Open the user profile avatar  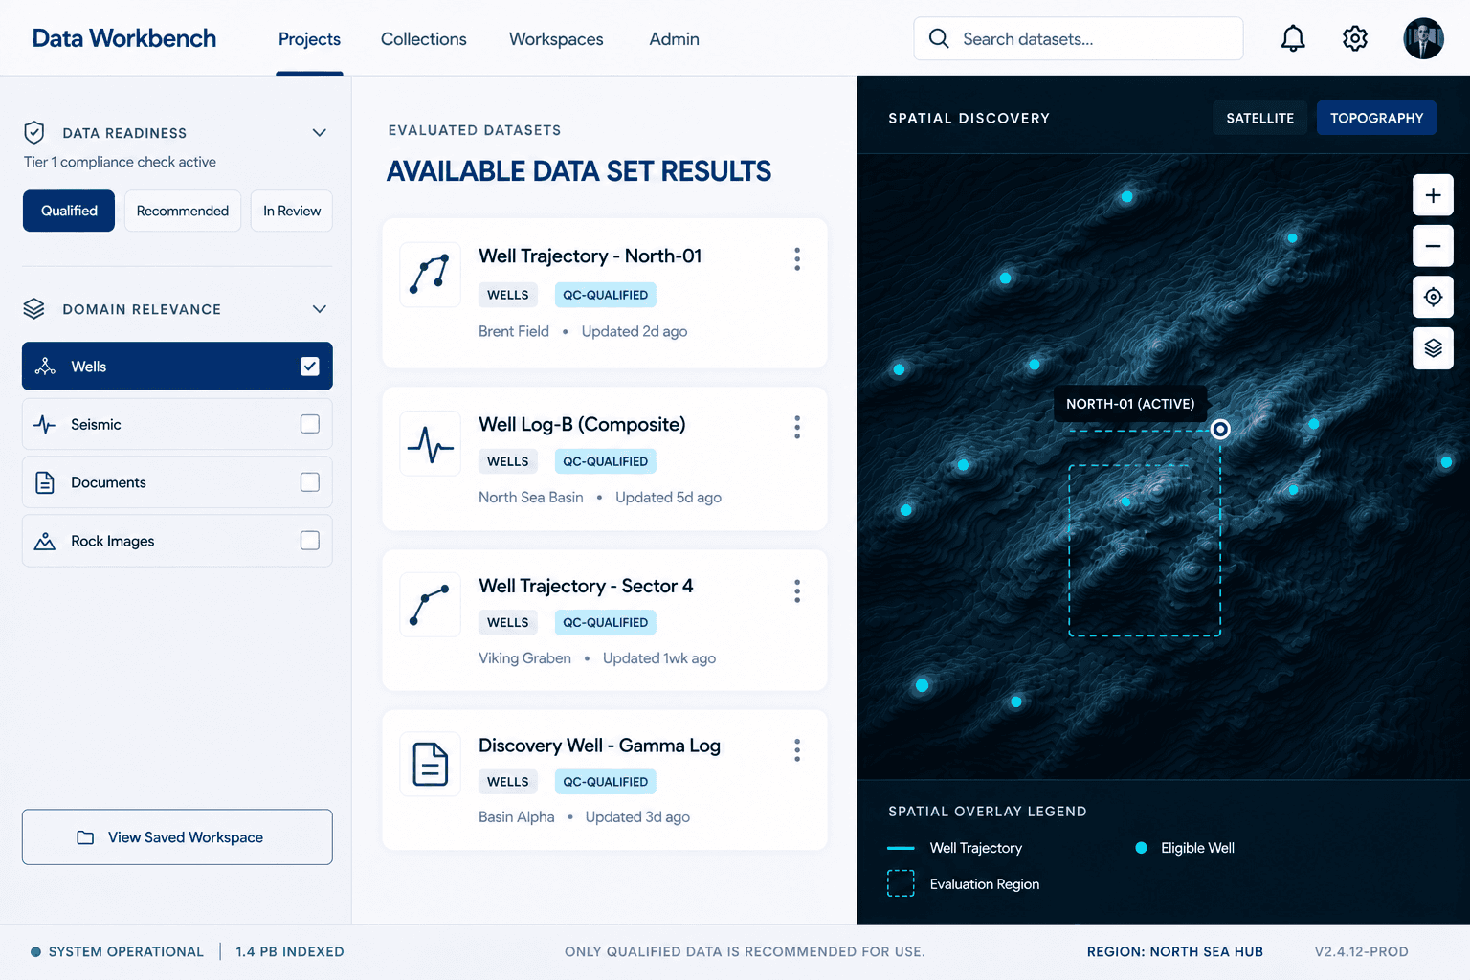(x=1423, y=38)
